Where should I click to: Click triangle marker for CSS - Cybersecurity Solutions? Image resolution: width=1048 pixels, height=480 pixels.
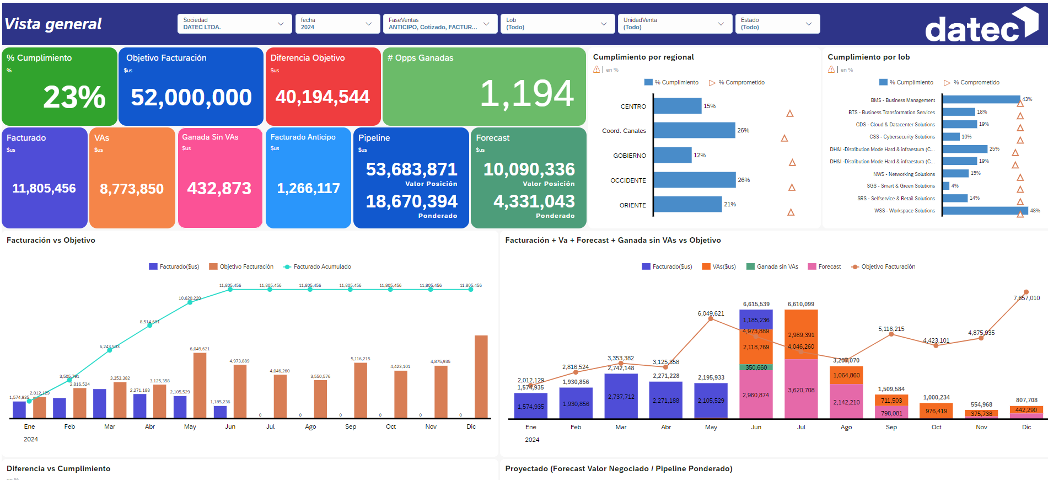(1020, 140)
